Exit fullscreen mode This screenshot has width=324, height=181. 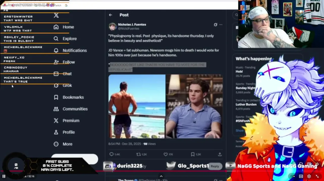[x=317, y=176]
